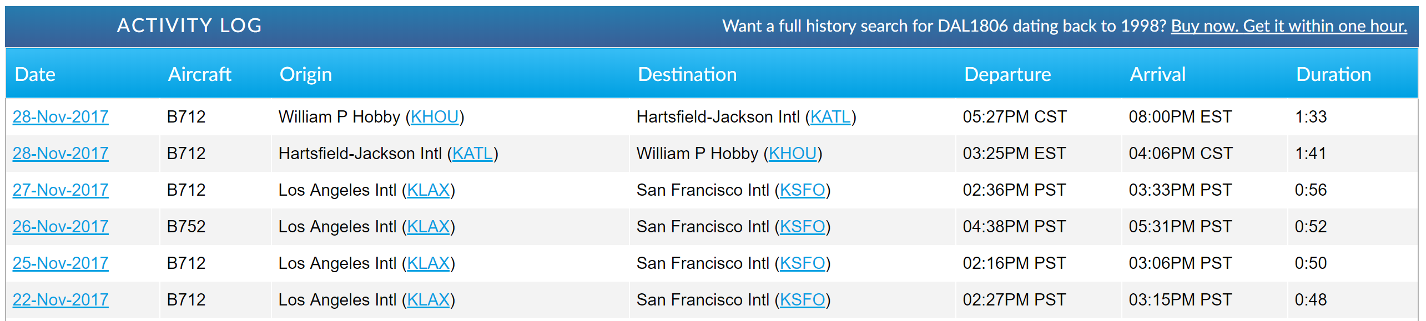
Task: Click KSFO link in the 26-Nov-2017 row
Action: (x=802, y=227)
